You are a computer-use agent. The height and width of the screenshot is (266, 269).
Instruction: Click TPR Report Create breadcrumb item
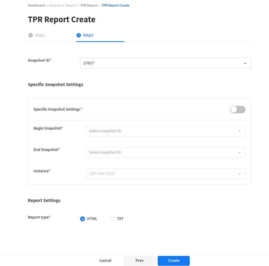point(115,5)
